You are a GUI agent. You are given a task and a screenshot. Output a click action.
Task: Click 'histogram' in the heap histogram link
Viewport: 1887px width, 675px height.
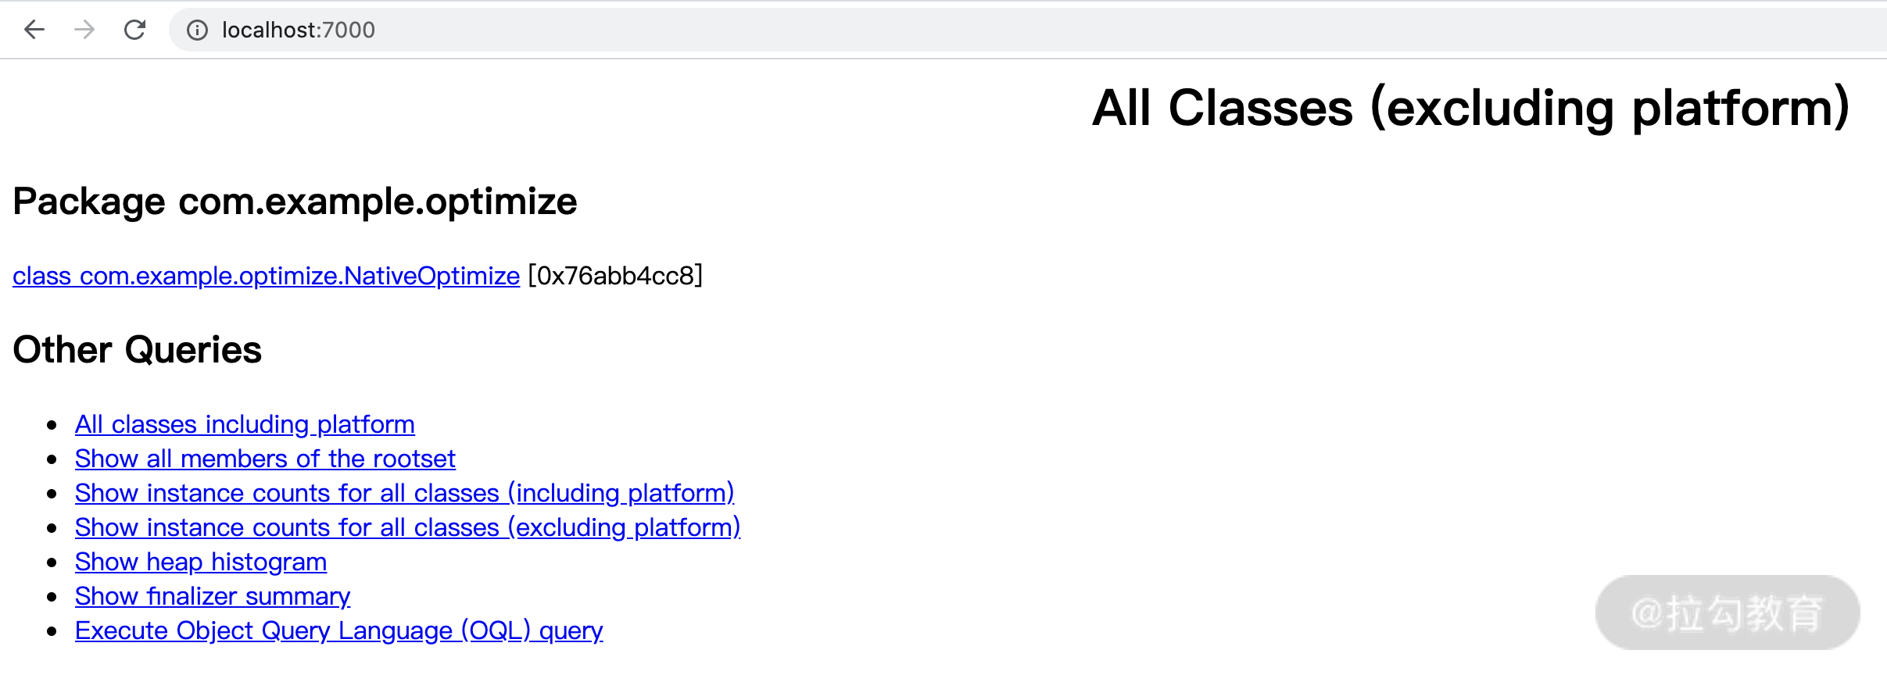[269, 562]
